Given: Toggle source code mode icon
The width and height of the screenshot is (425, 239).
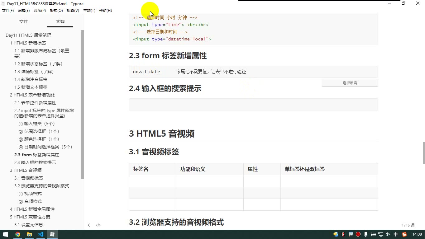Looking at the screenshot, I should [x=98, y=225].
